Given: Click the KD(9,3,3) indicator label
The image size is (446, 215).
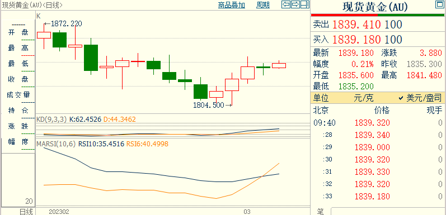Looking at the screenshot, I should tap(51, 120).
